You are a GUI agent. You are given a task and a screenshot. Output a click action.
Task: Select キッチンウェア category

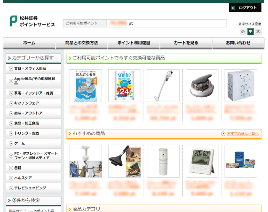pyautogui.click(x=33, y=103)
